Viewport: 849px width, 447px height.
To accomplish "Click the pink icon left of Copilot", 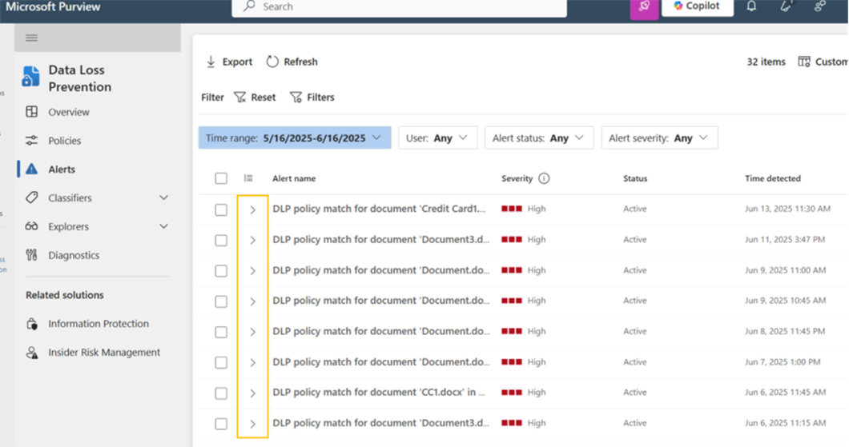I will pyautogui.click(x=644, y=7).
